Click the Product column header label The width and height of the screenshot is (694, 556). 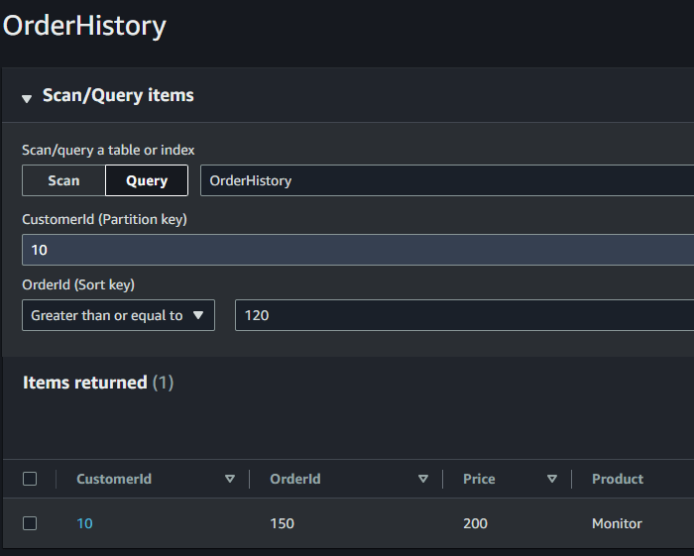pyautogui.click(x=618, y=479)
